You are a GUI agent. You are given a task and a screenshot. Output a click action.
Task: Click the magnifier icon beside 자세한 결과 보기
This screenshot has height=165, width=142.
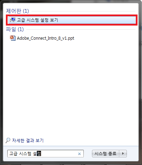8,140
